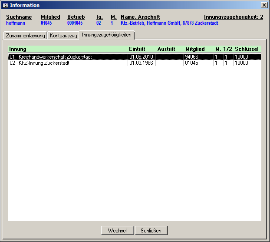Click the Innung column header

click(x=18, y=50)
